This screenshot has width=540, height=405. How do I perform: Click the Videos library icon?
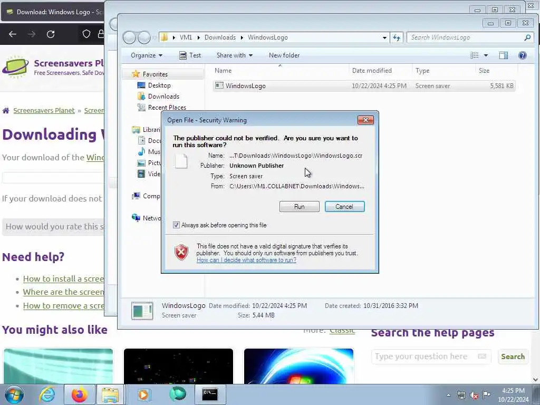coord(141,174)
